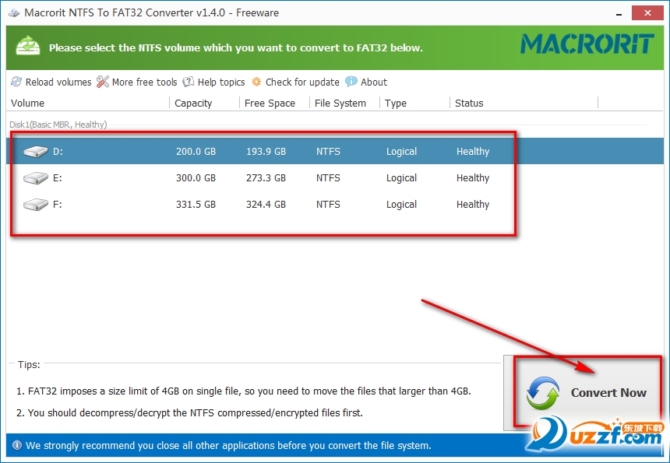The height and width of the screenshot is (463, 670).
Task: Select the E: drive icon
Action: click(x=36, y=178)
